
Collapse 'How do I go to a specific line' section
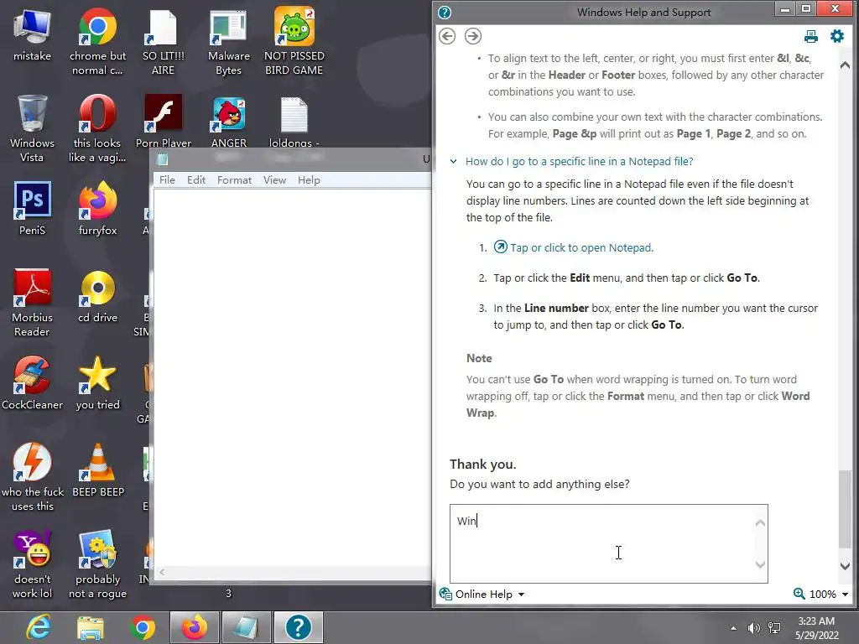coord(454,162)
